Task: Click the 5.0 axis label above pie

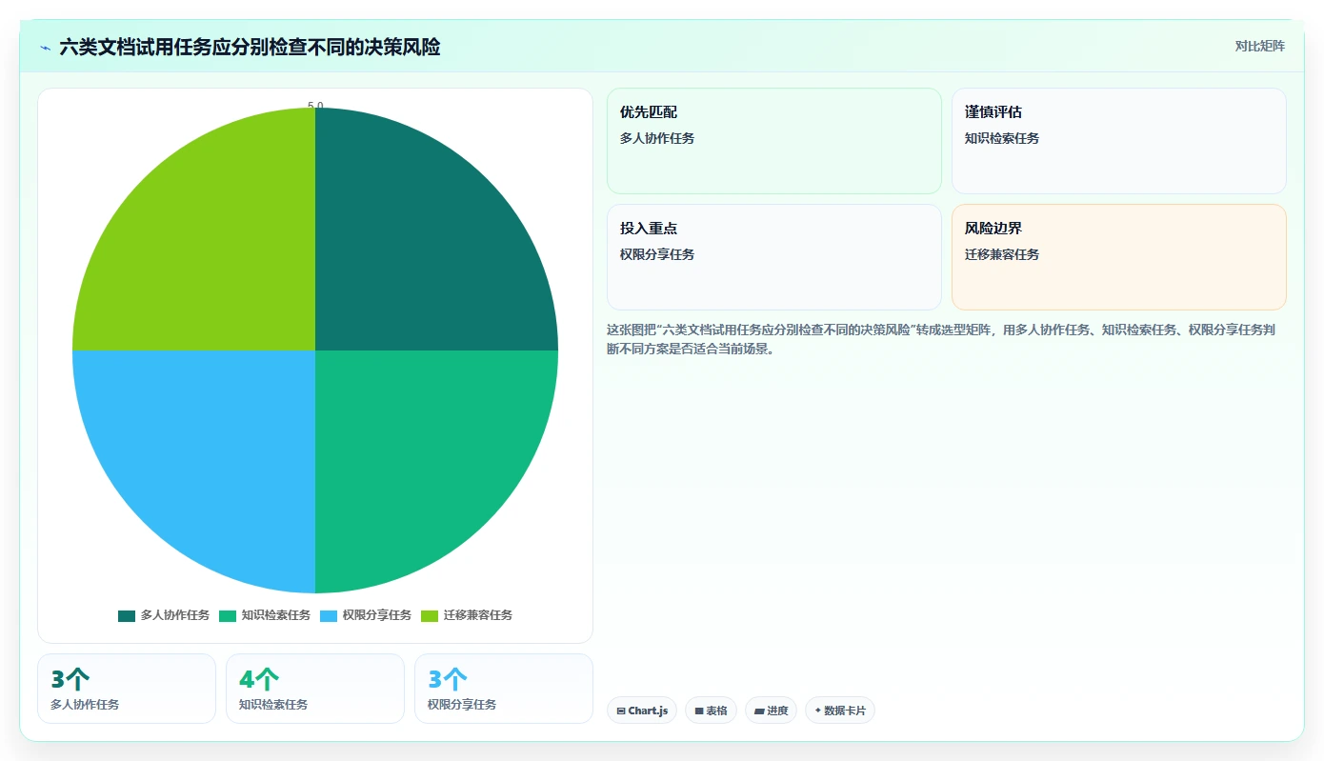Action: tap(315, 105)
